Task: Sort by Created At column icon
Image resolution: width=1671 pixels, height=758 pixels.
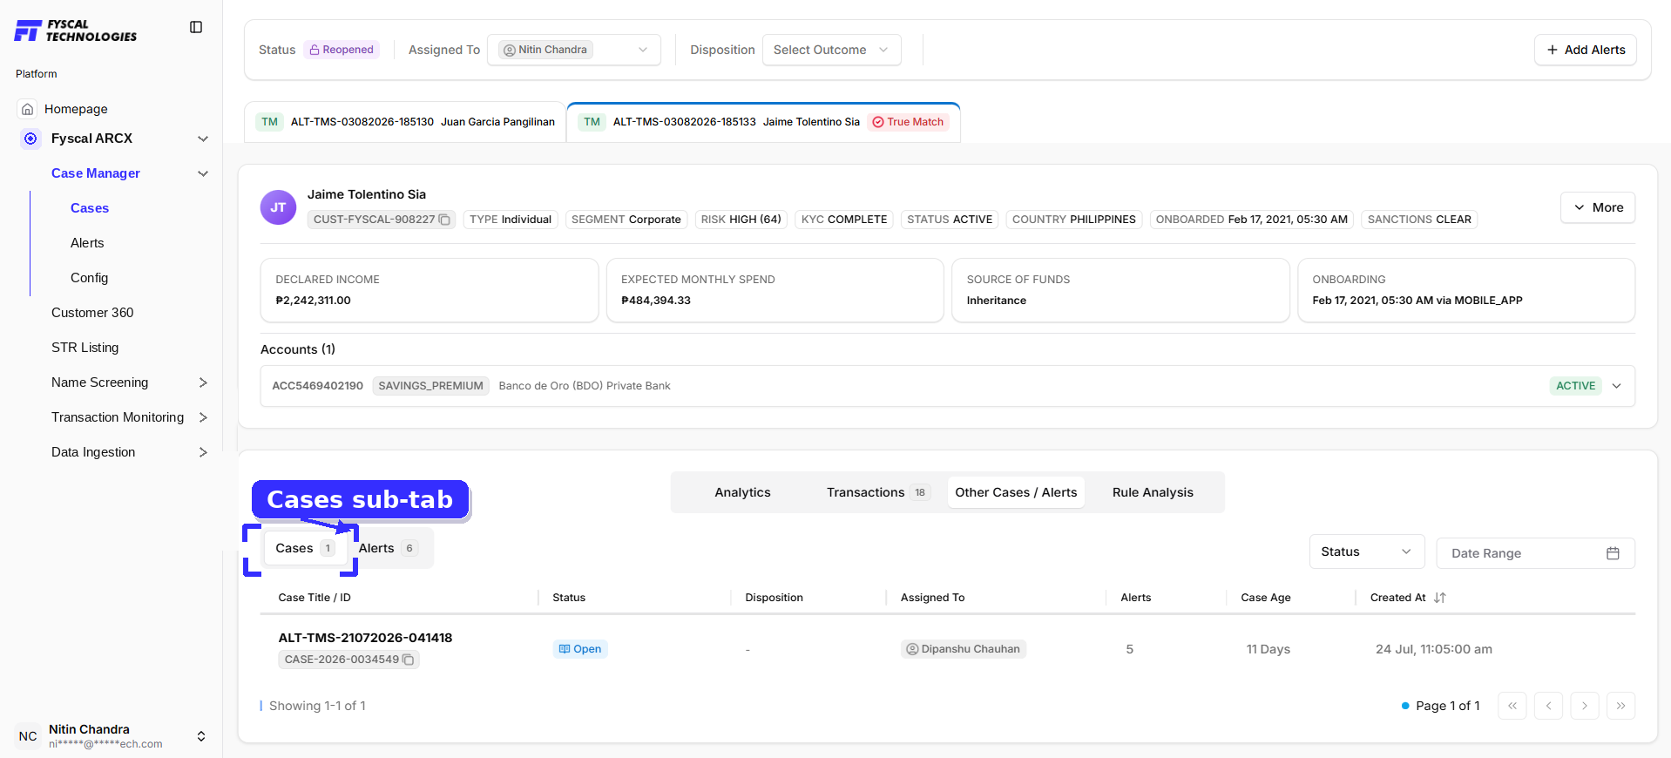Action: point(1439,598)
